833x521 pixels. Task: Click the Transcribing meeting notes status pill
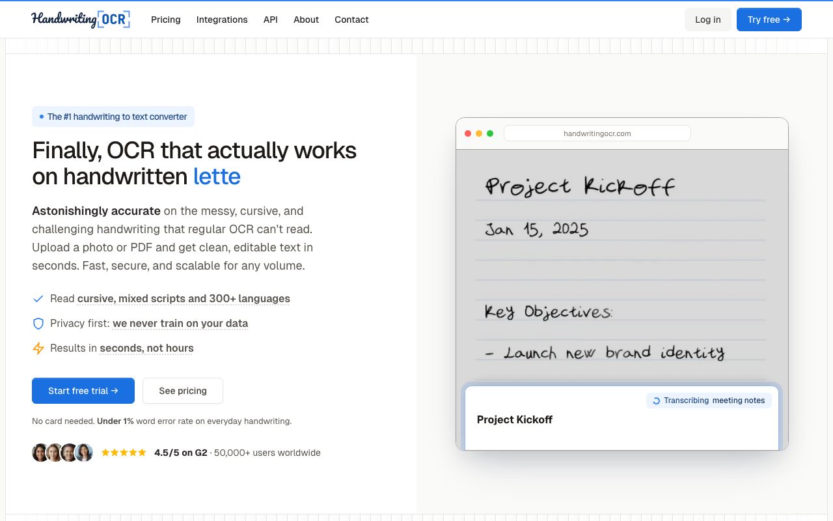click(709, 401)
